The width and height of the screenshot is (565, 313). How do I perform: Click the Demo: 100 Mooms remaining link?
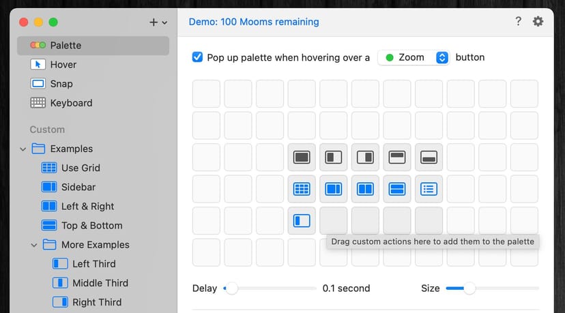(254, 22)
